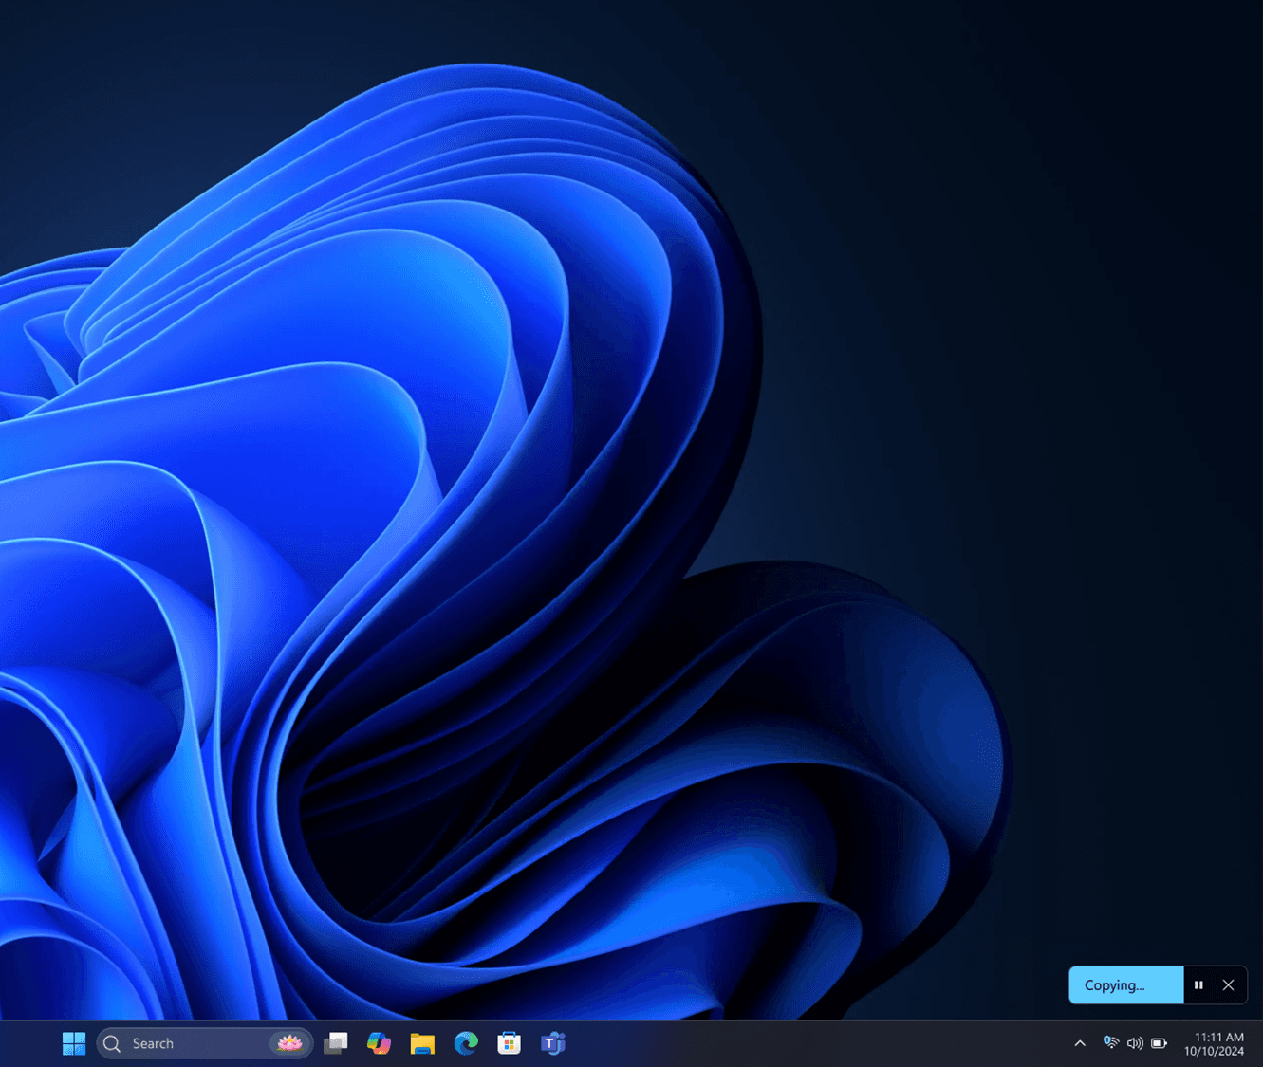
Task: Cancel the copying operation
Action: pyautogui.click(x=1229, y=985)
